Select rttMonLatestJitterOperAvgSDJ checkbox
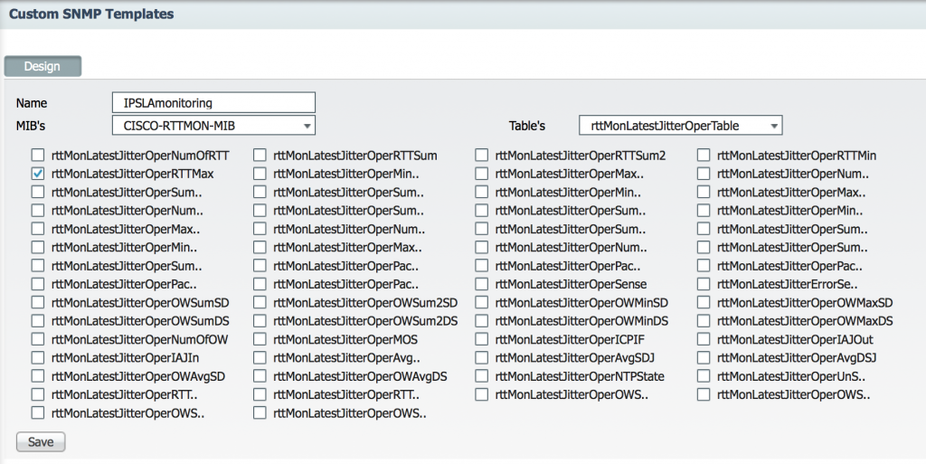Image resolution: width=926 pixels, height=464 pixels. (x=482, y=358)
